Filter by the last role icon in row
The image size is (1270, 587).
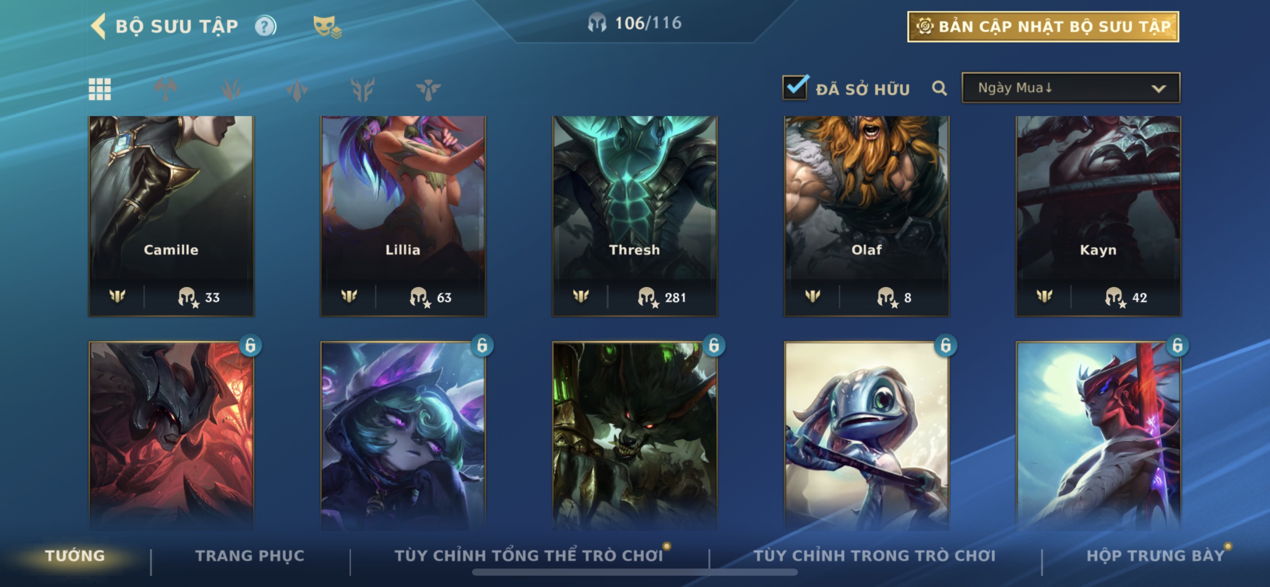[428, 89]
